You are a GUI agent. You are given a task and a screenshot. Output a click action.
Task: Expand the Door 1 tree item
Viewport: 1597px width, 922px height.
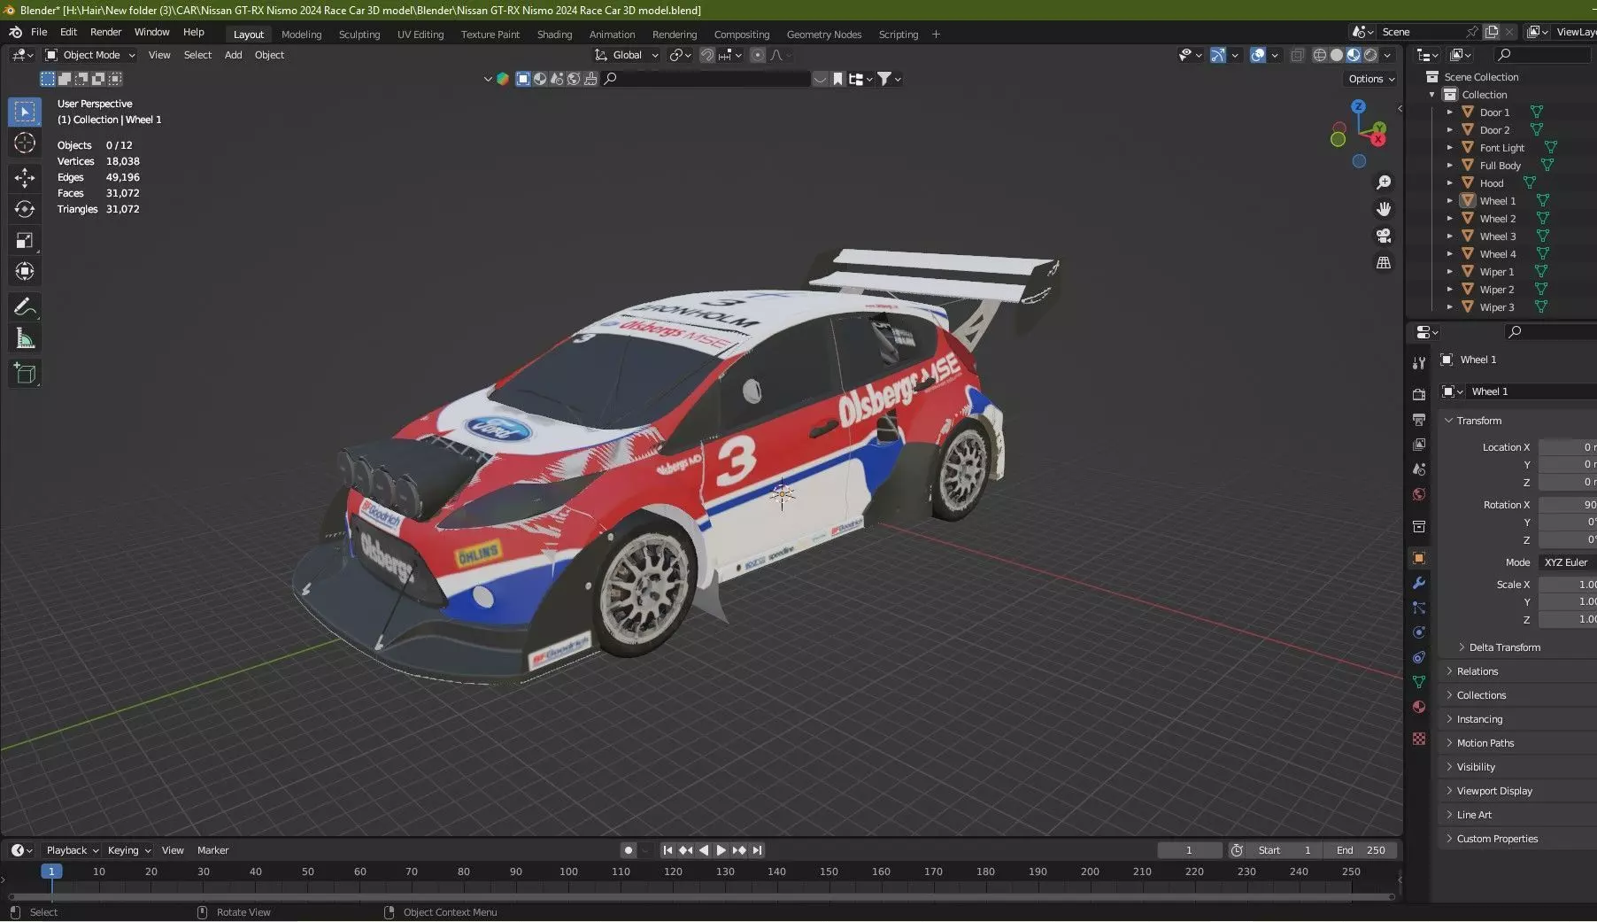(1450, 112)
